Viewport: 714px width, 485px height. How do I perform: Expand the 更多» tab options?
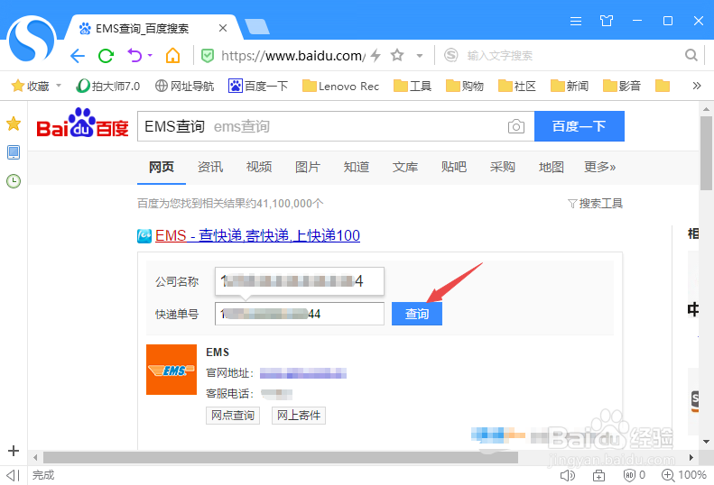pyautogui.click(x=600, y=167)
